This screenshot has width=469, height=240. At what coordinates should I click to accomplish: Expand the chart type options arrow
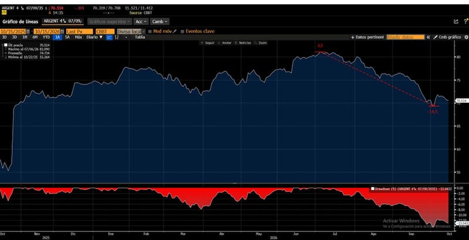[x=126, y=38]
